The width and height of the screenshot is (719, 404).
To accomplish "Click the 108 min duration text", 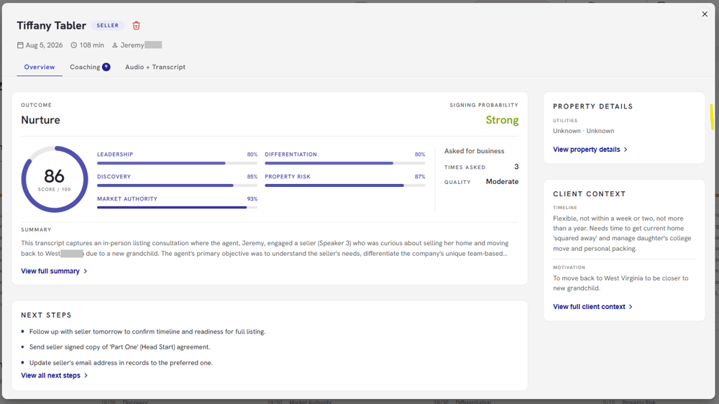I will (x=92, y=45).
